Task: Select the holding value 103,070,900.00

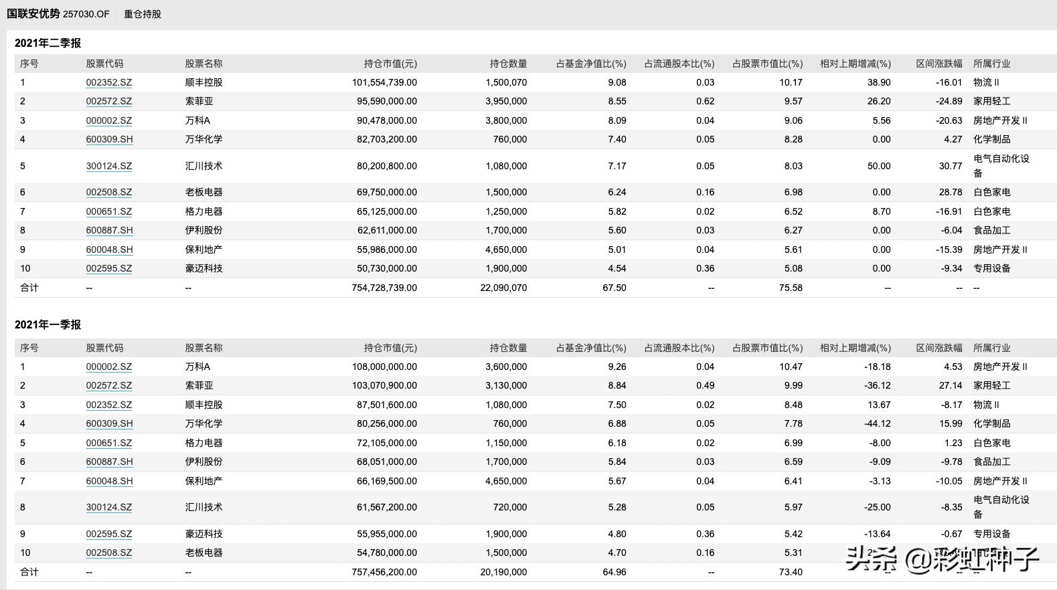Action: point(384,385)
